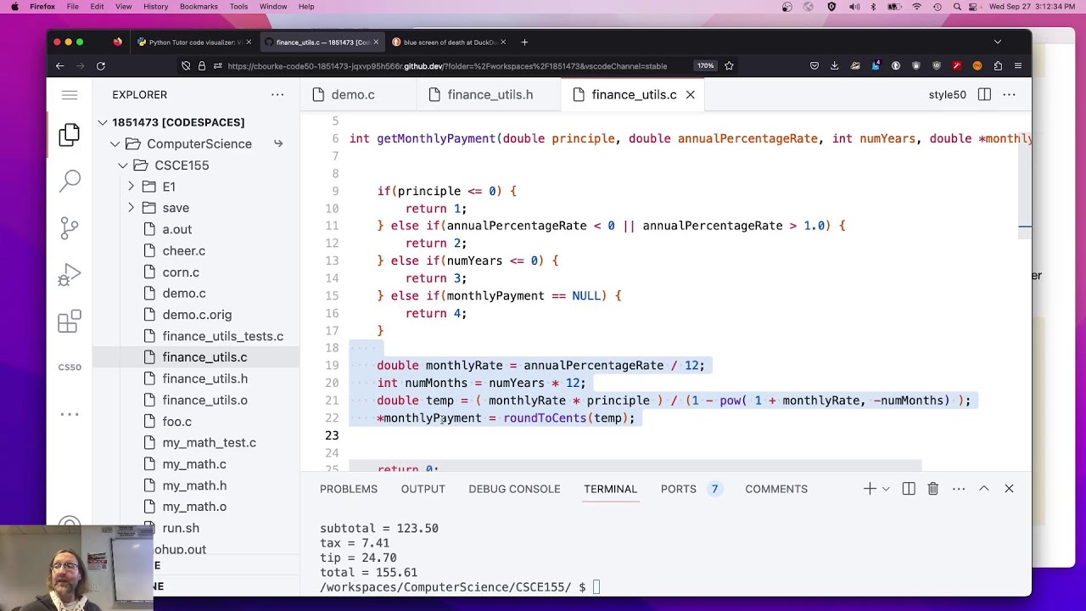This screenshot has width=1086, height=611.
Task: Open the Run and Debug view
Action: [70, 275]
